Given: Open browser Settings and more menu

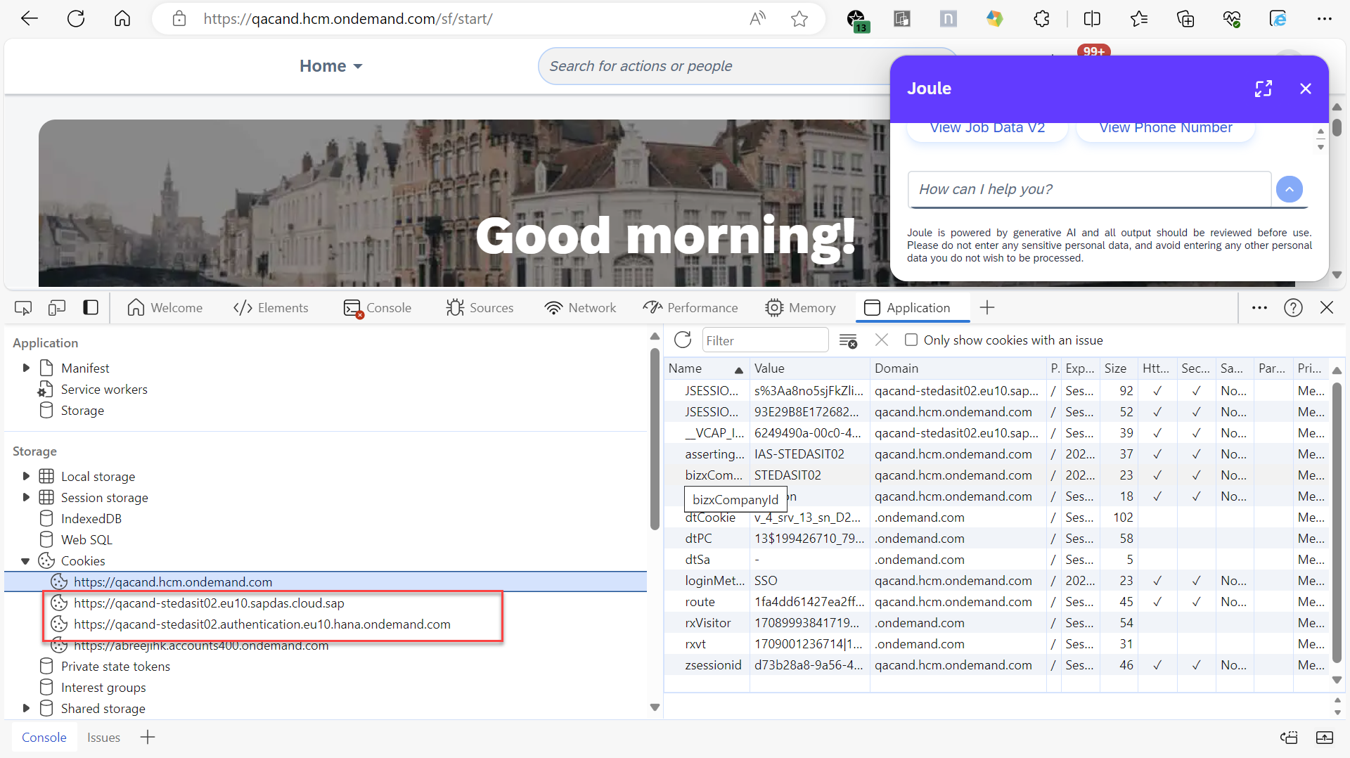Looking at the screenshot, I should (x=1325, y=19).
